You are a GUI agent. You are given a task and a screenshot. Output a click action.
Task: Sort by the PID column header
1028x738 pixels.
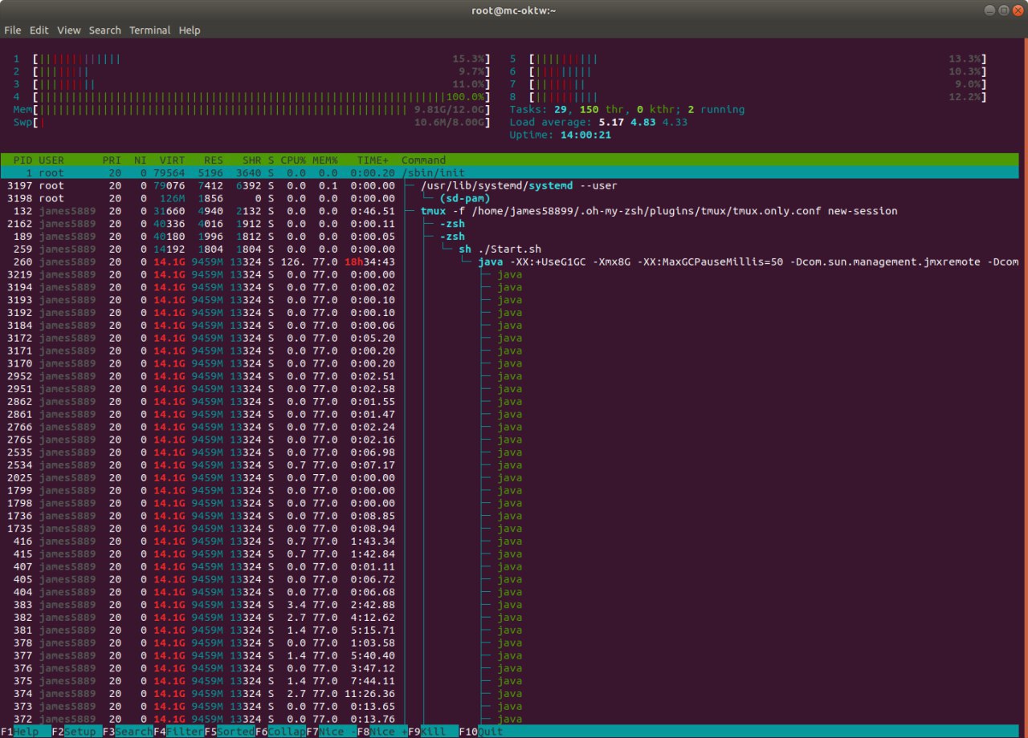22,160
